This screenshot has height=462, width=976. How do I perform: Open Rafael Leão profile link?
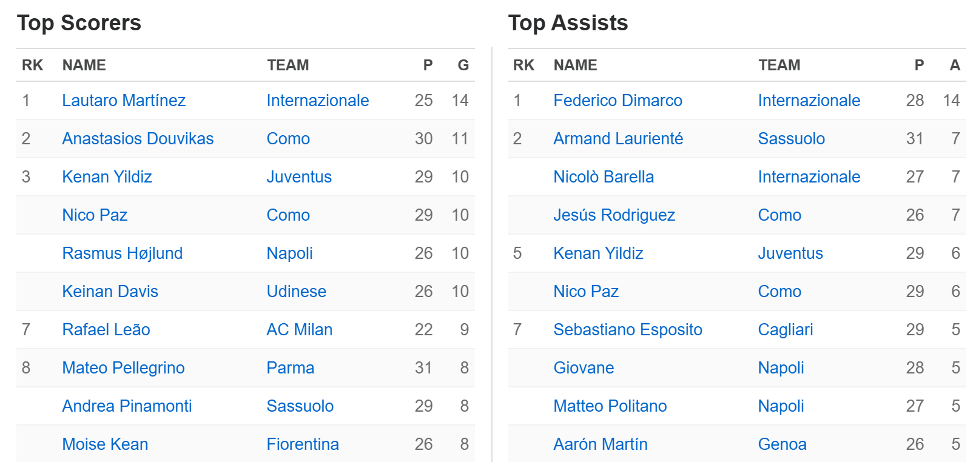click(x=106, y=330)
